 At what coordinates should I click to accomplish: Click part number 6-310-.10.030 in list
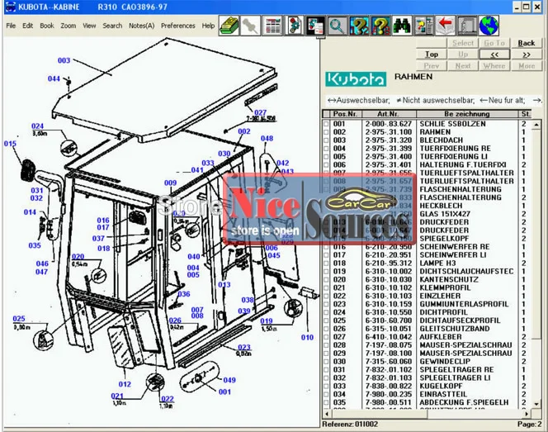(389, 280)
